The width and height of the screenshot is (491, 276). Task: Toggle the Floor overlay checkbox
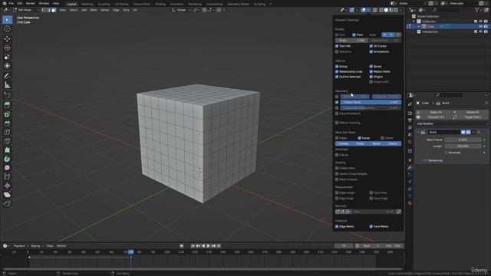(x=354, y=34)
